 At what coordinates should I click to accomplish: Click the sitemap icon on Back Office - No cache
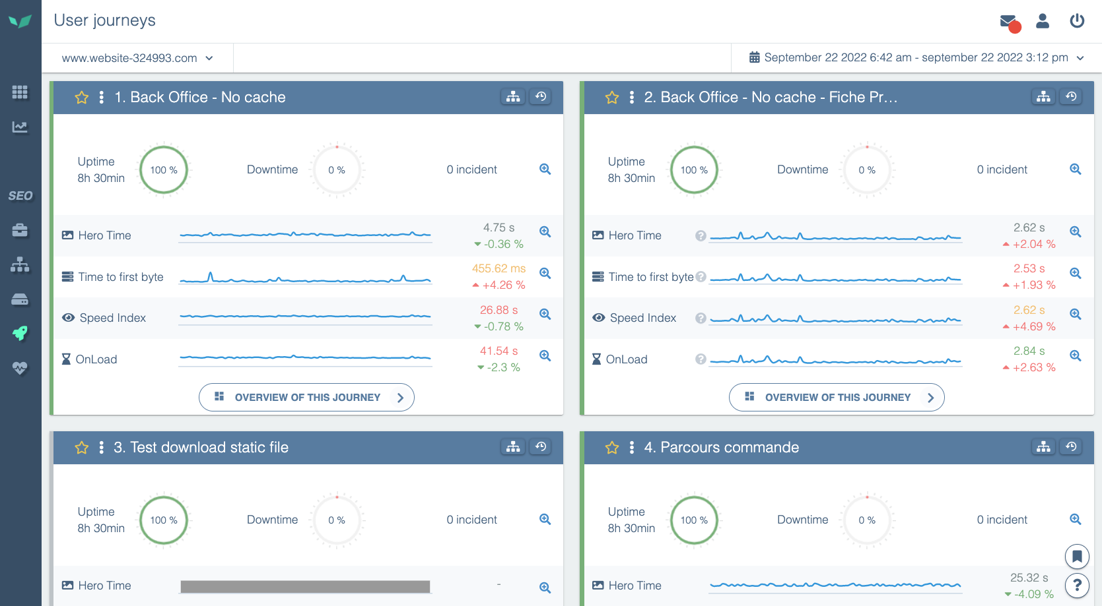click(x=513, y=97)
